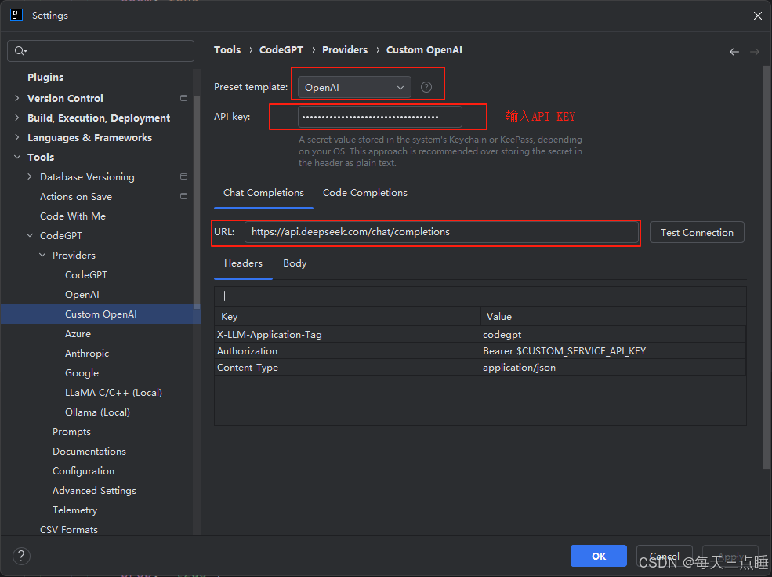Click the project-level icon beside Version Control

(x=183, y=98)
